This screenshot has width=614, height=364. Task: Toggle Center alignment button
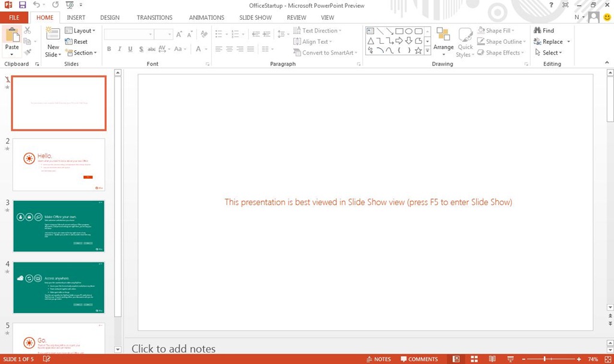point(229,49)
